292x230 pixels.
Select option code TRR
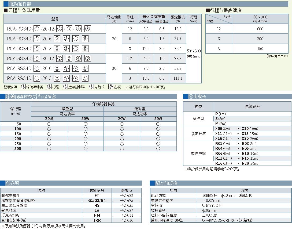[x=97, y=220]
